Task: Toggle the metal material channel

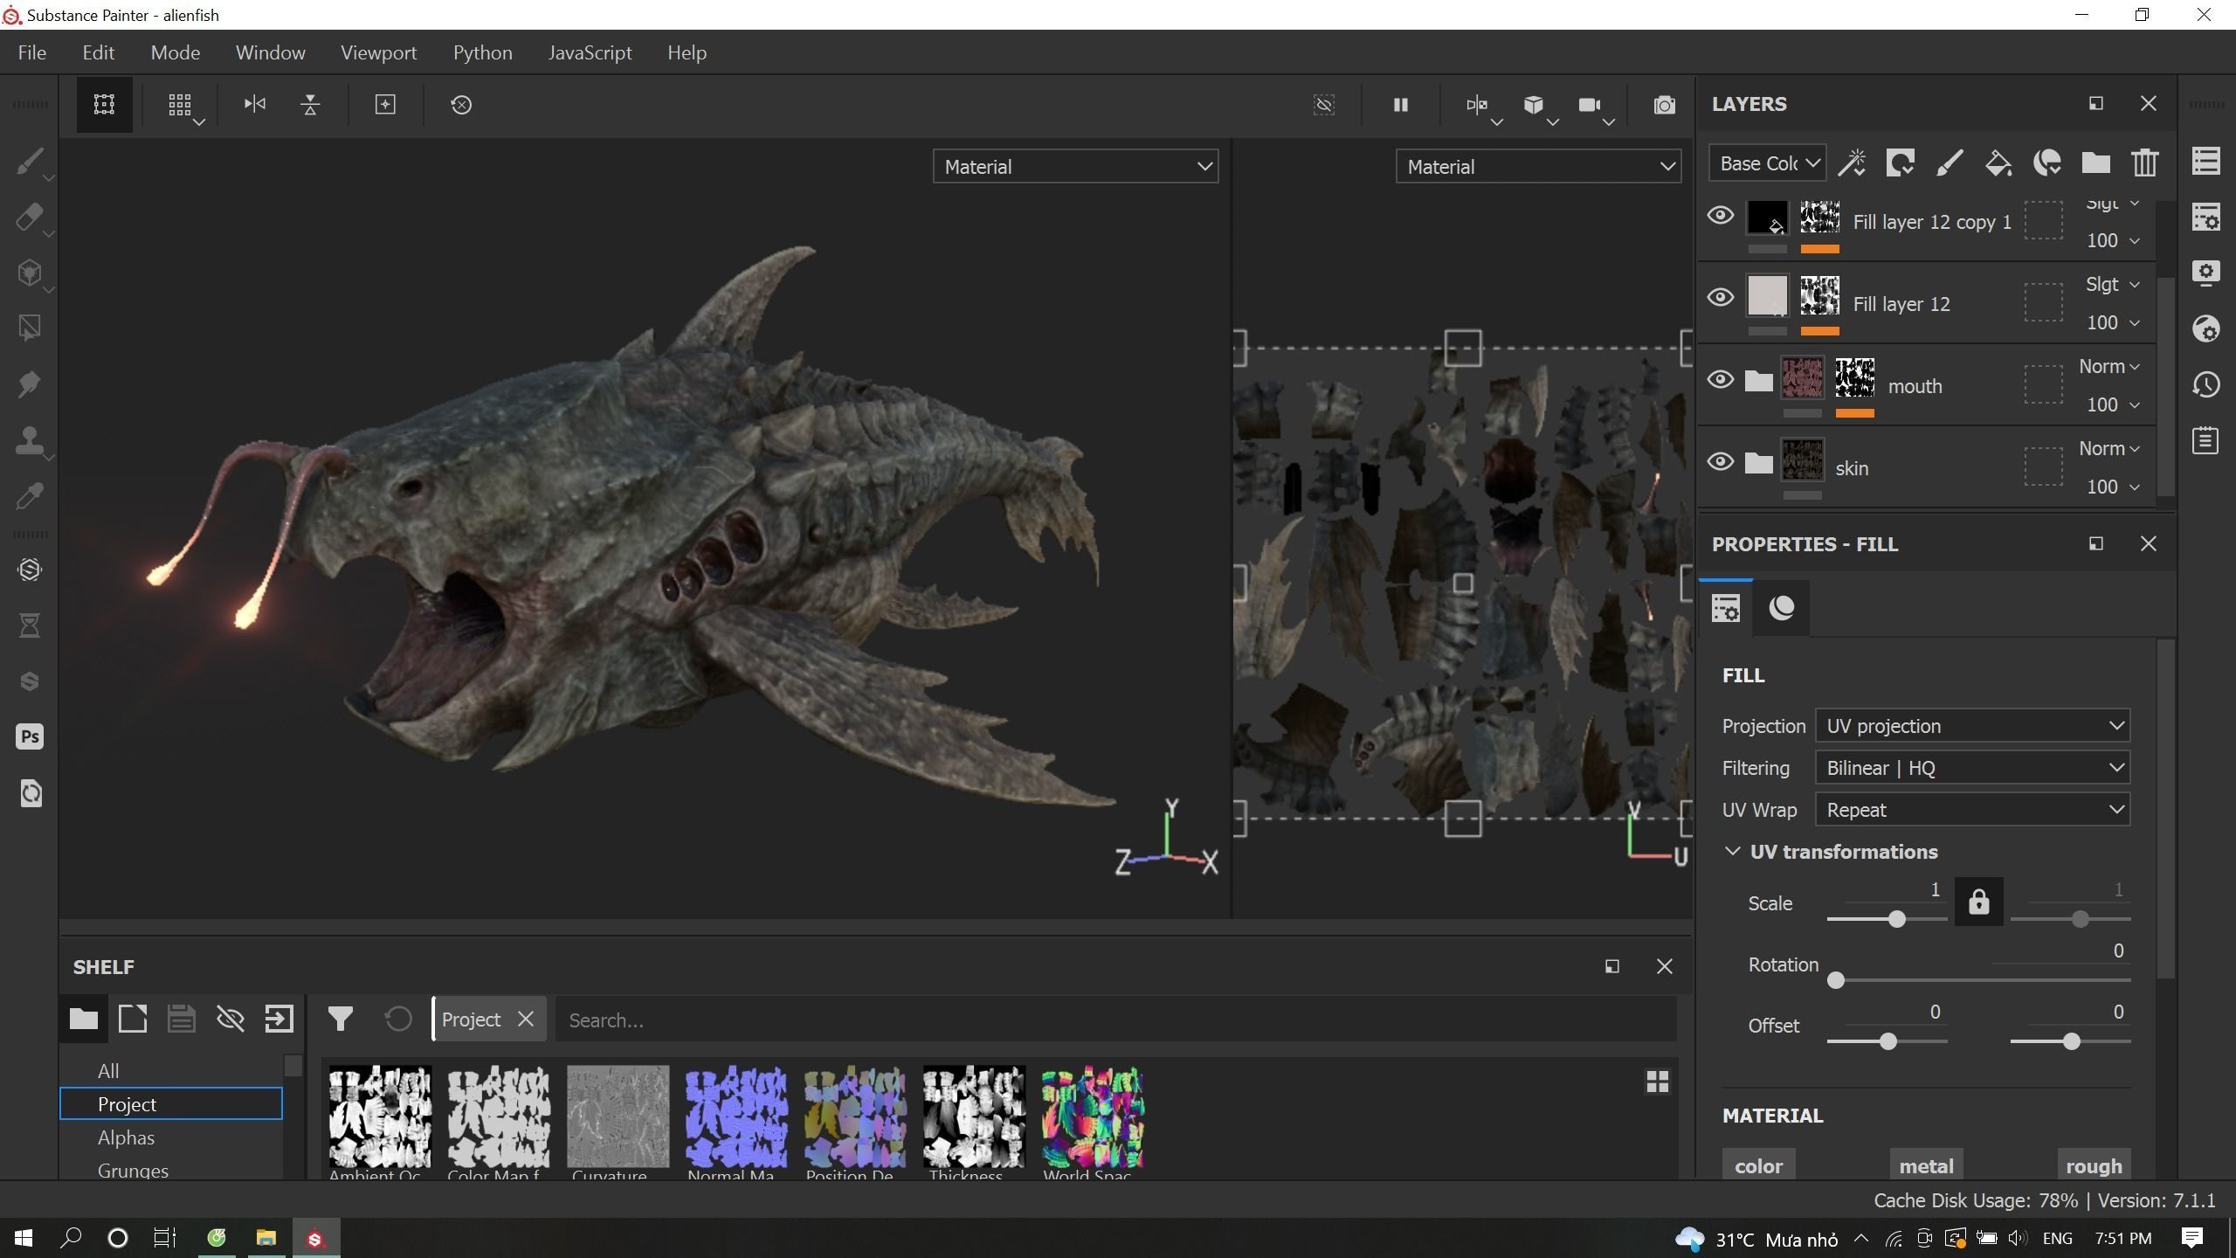Action: pyautogui.click(x=1926, y=1165)
